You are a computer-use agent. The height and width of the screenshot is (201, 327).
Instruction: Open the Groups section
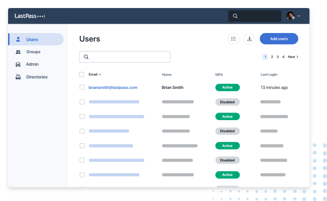[x=33, y=52]
